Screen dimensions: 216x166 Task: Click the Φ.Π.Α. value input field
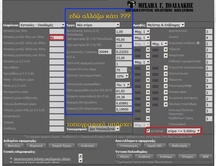point(123,58)
